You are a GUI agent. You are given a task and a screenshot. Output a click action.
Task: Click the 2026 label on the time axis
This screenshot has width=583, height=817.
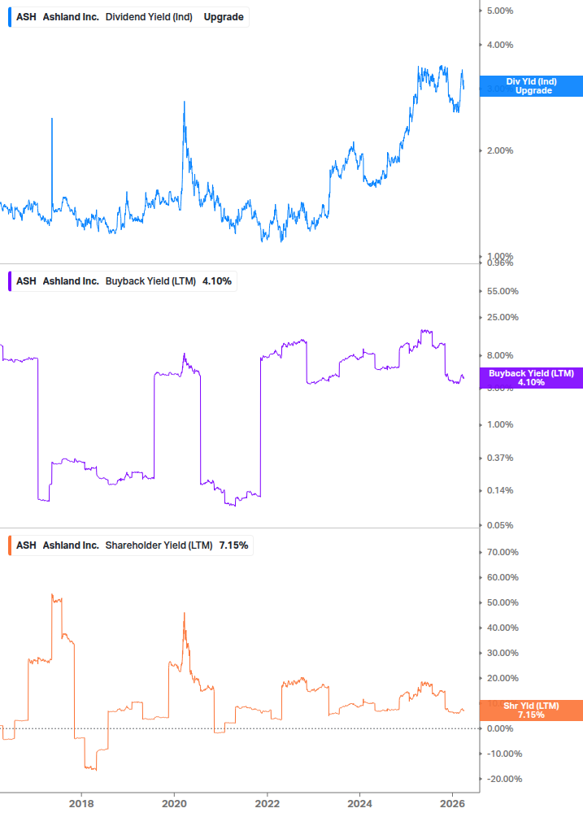coord(453,804)
